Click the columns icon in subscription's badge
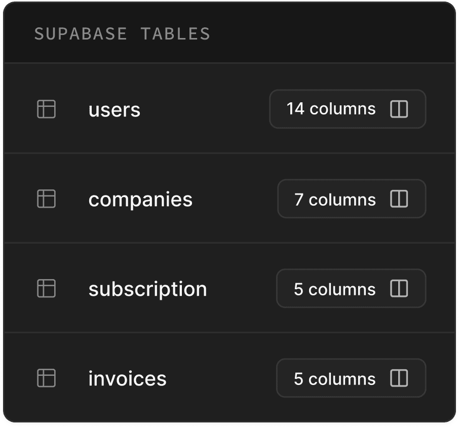Image resolution: width=459 pixels, height=427 pixels. click(x=399, y=288)
